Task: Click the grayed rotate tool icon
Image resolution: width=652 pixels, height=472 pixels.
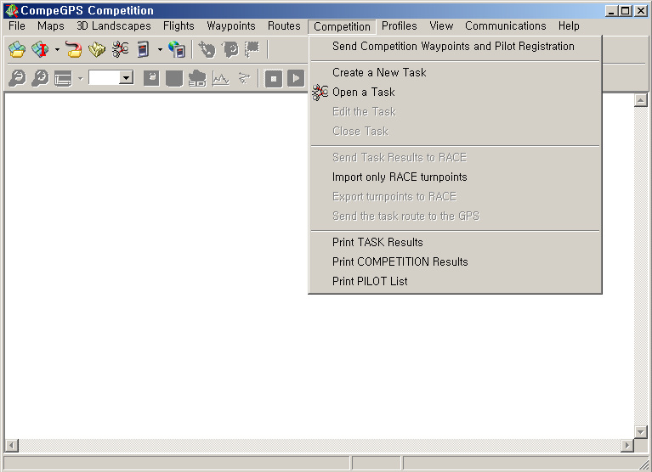Action: click(x=230, y=49)
